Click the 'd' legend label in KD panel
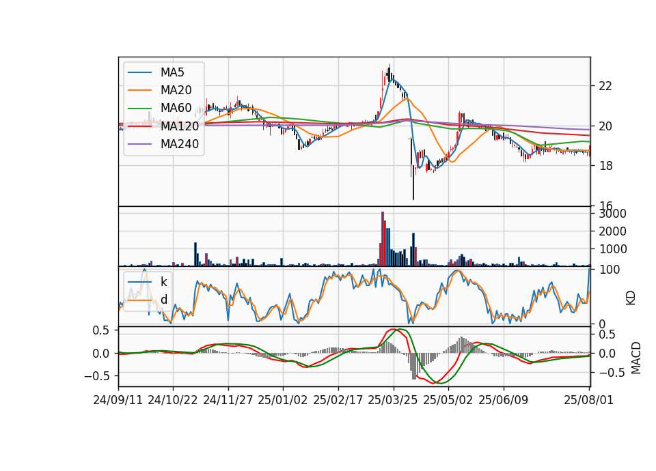The height and width of the screenshot is (471, 656). click(x=163, y=299)
